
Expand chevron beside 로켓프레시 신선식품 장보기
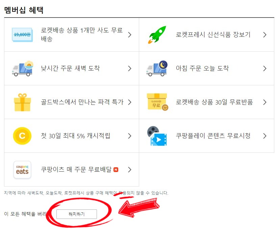265,35
